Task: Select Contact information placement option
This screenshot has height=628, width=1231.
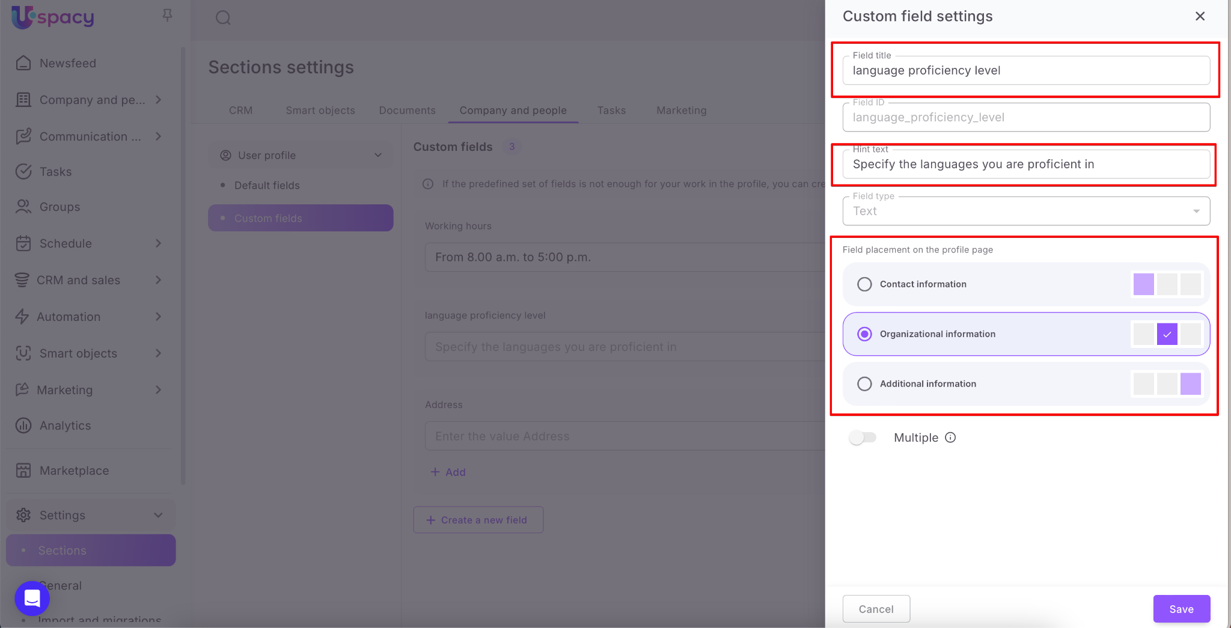Action: point(864,284)
